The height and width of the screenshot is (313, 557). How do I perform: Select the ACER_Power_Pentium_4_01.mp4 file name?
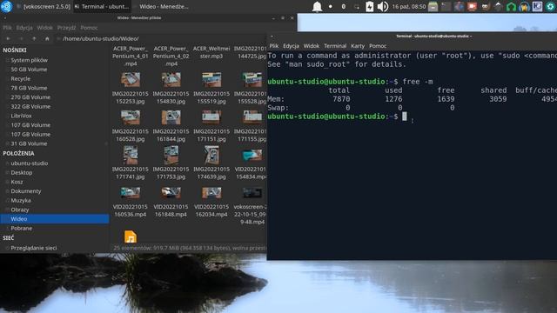[x=131, y=56]
